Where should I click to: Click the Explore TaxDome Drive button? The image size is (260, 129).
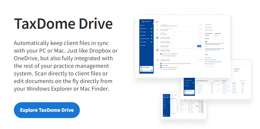[47, 110]
